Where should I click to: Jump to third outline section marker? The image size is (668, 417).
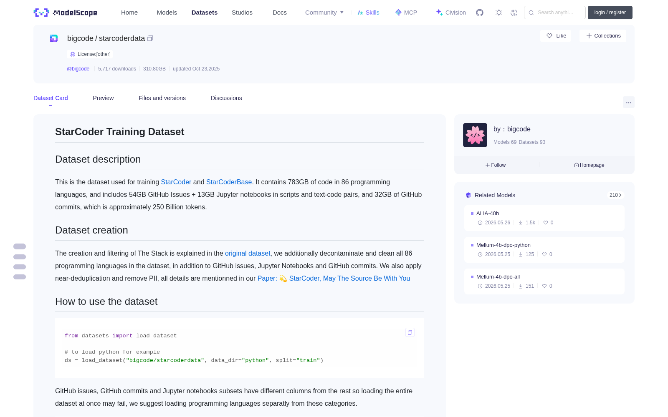20,267
